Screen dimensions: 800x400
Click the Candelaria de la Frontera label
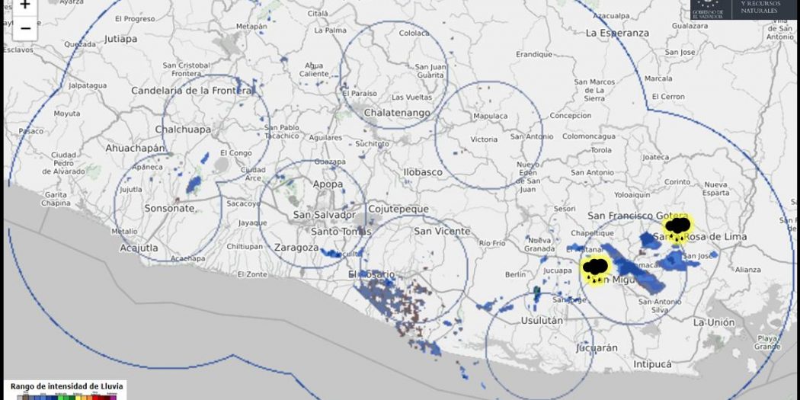pos(191,91)
